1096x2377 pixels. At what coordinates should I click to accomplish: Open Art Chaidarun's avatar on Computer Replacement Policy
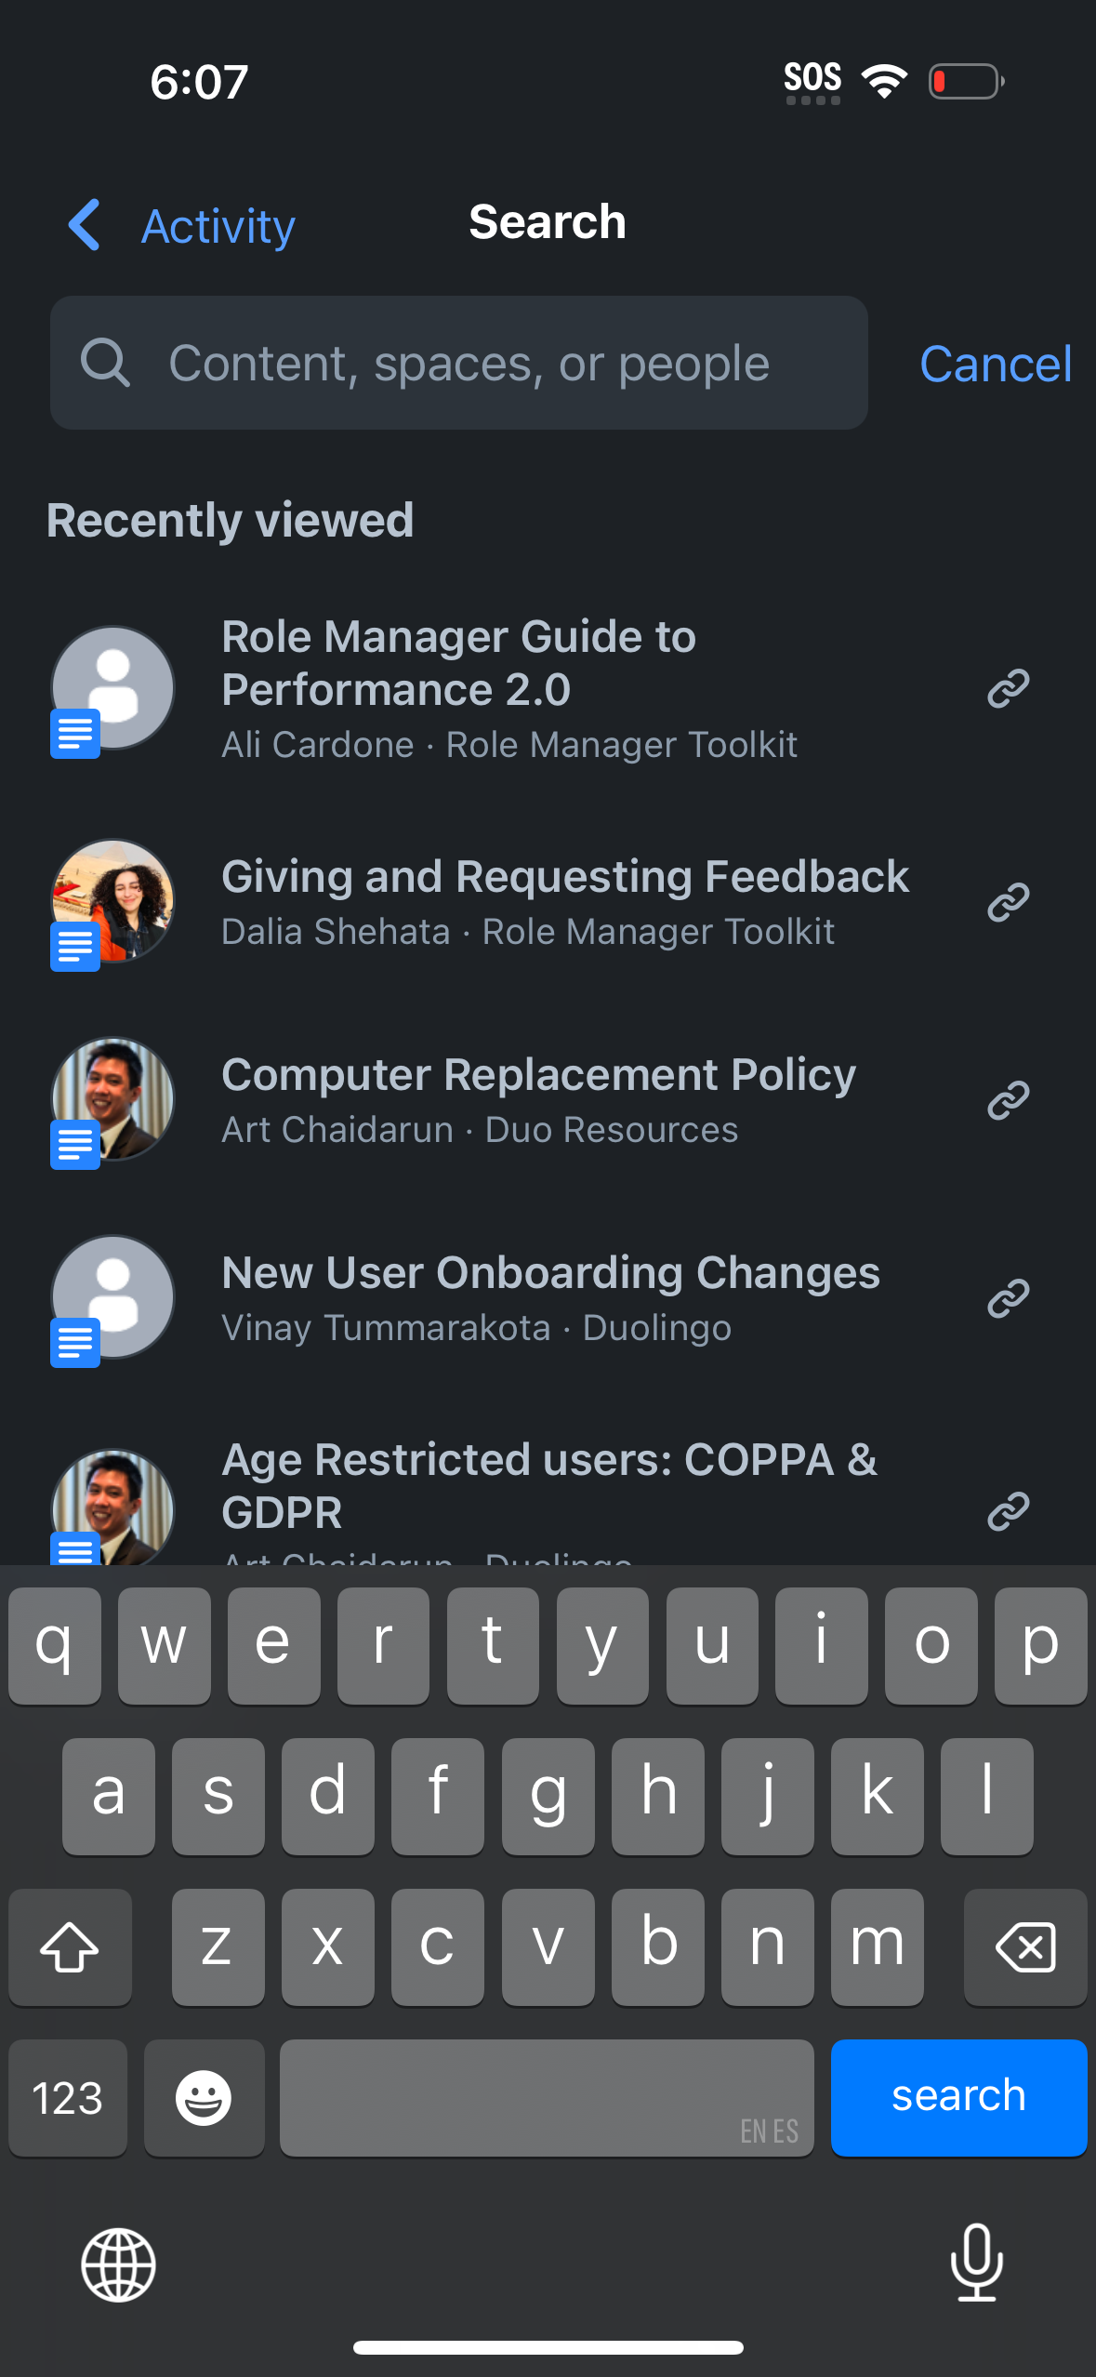pos(112,1099)
